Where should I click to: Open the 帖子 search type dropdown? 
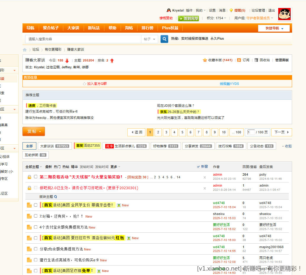click(150, 39)
